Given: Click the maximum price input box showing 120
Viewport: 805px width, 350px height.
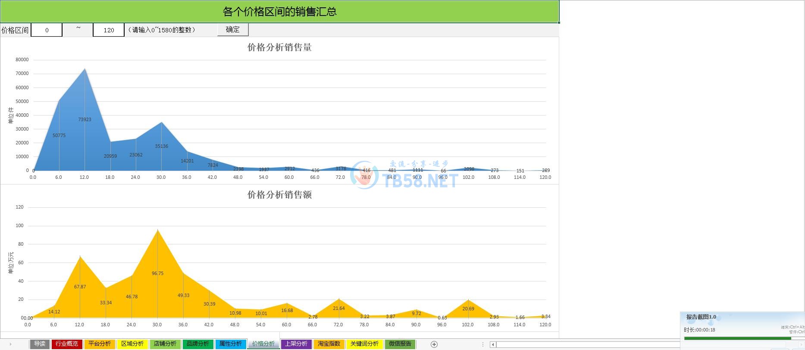Looking at the screenshot, I should 109,30.
